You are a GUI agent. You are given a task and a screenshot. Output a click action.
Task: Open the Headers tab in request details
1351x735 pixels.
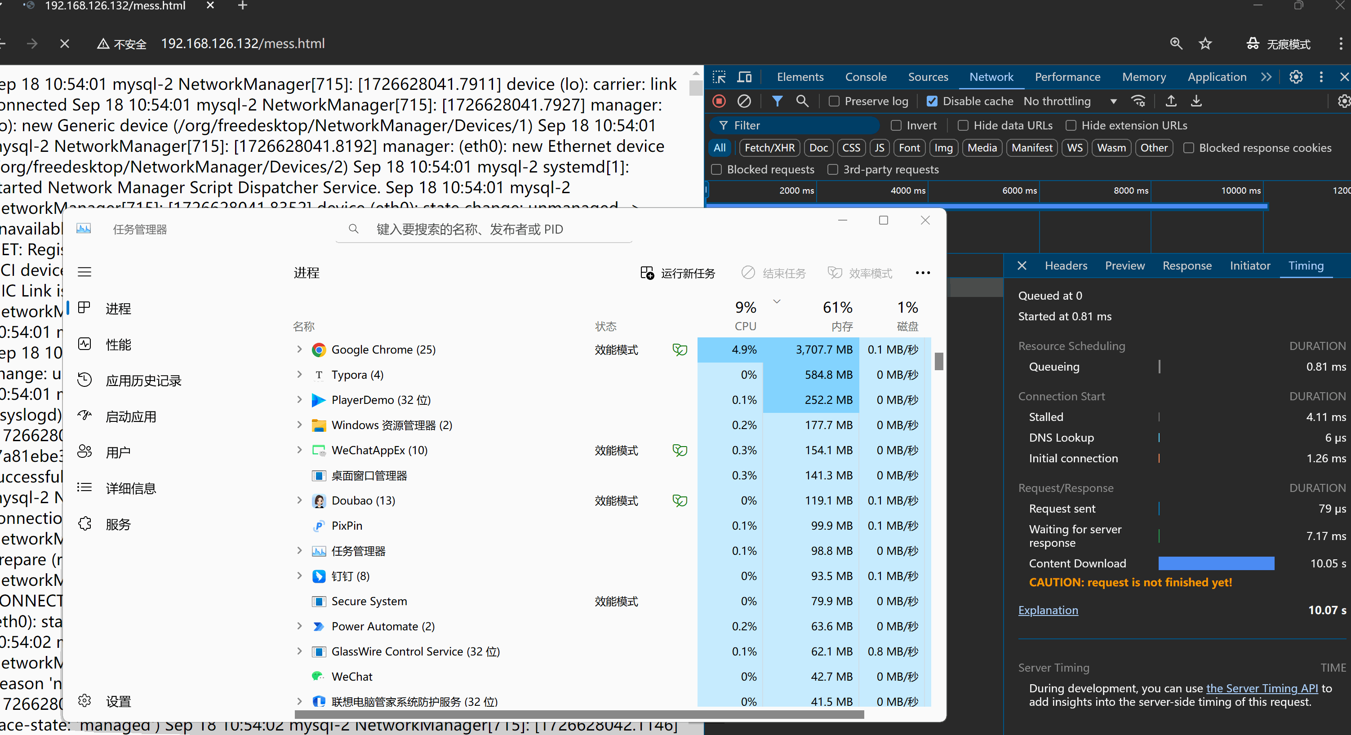click(x=1066, y=266)
